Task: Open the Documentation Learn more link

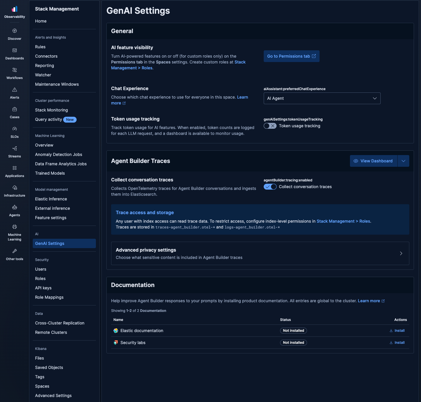Action: tap(369, 301)
